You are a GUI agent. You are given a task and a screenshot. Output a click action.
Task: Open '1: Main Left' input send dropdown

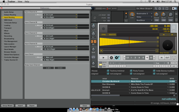(60, 57)
